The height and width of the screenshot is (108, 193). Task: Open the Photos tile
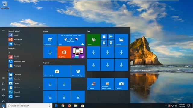point(121,40)
